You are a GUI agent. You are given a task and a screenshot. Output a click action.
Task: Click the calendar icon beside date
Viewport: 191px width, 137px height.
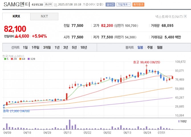(x=55, y=5)
